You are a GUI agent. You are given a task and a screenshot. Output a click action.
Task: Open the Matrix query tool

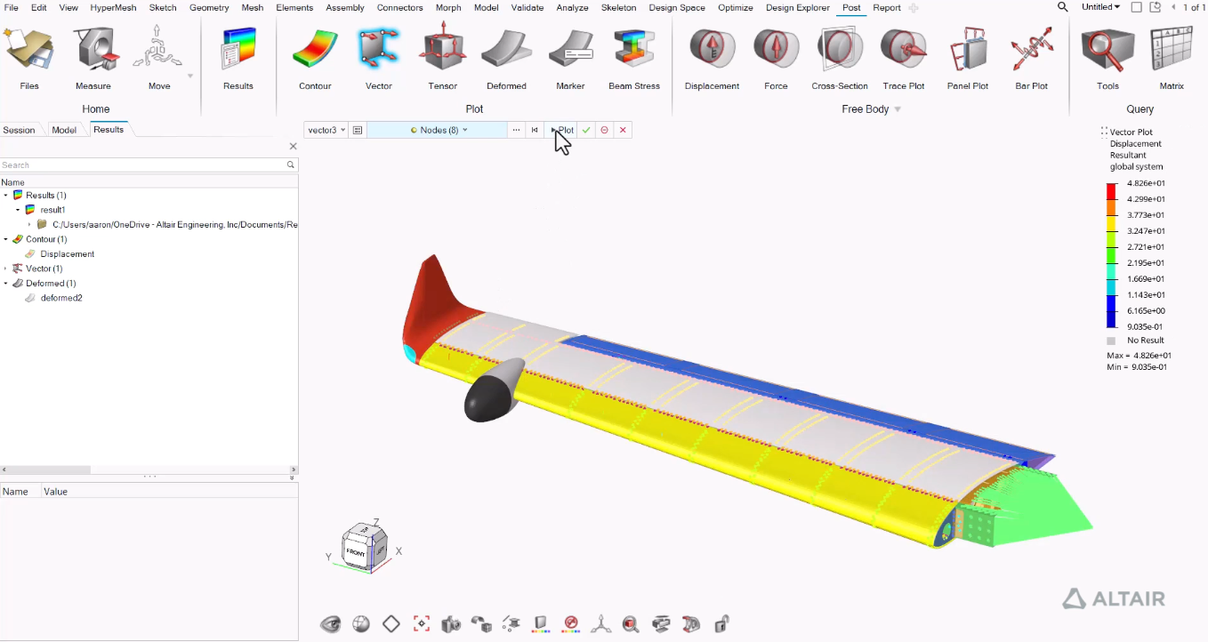coord(1172,50)
